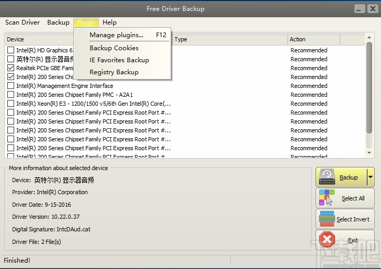This screenshot has height=269, width=381.
Task: Tick 200 Series Chipset Family PMC - A2A1 checkbox
Action: (10, 95)
